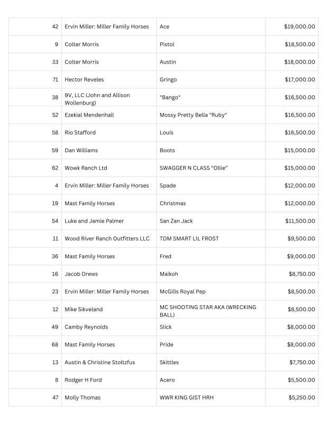Select TDM SMART LIL FROST cell
This screenshot has height=424, width=327.
pyautogui.click(x=211, y=238)
